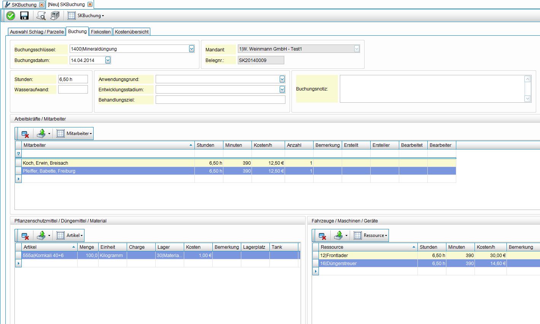The height and width of the screenshot is (324, 540).
Task: Click the Erstellt column header
Action: click(356, 145)
